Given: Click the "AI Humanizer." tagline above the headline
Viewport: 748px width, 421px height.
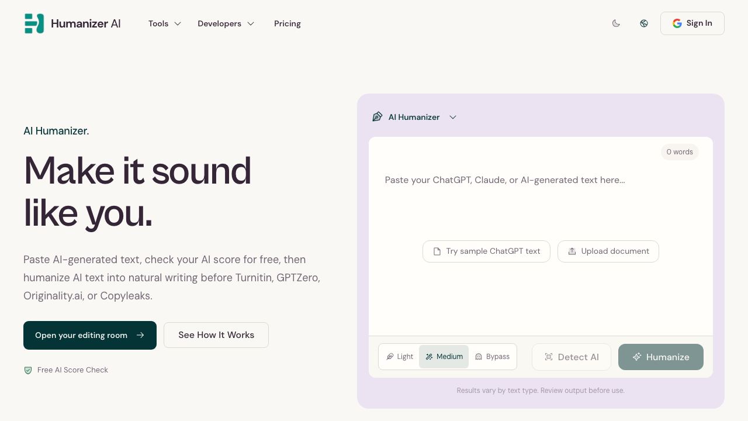Looking at the screenshot, I should (56, 131).
